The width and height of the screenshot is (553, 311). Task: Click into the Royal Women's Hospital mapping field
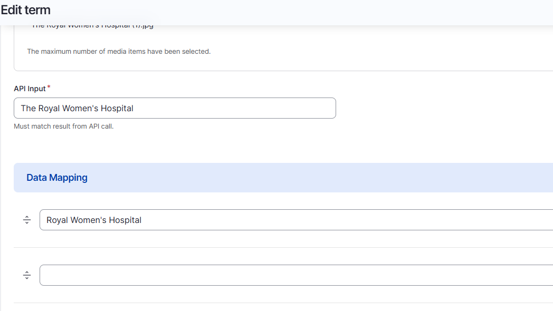[296, 220]
